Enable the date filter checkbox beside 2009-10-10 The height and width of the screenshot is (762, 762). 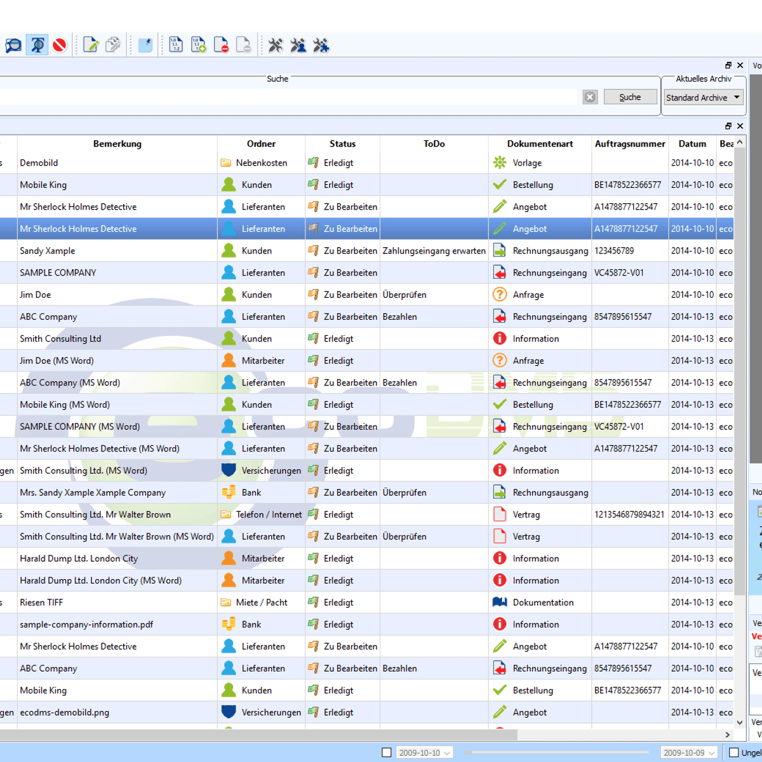(x=386, y=752)
